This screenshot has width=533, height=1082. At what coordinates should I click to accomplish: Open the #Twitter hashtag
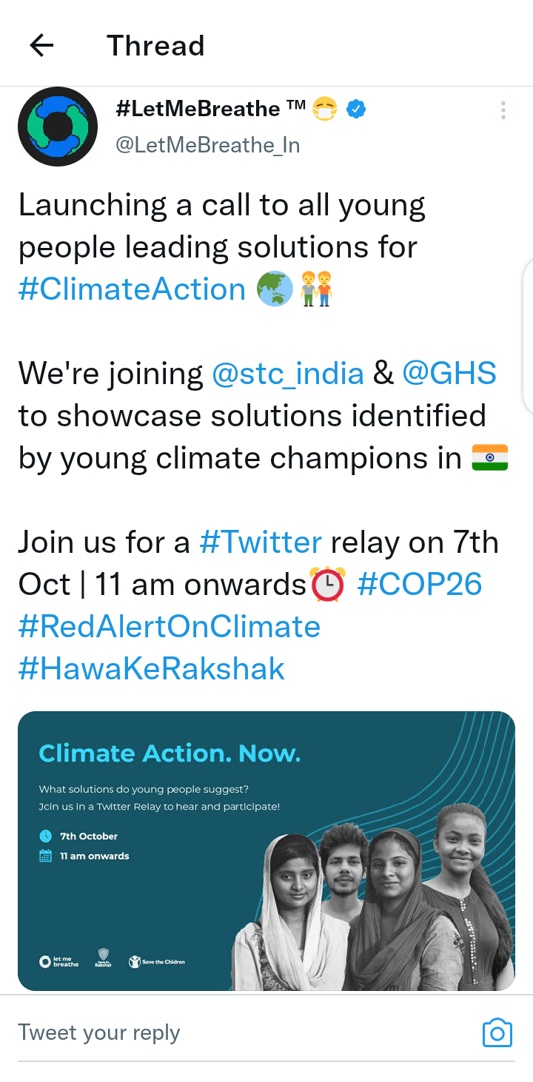(261, 542)
